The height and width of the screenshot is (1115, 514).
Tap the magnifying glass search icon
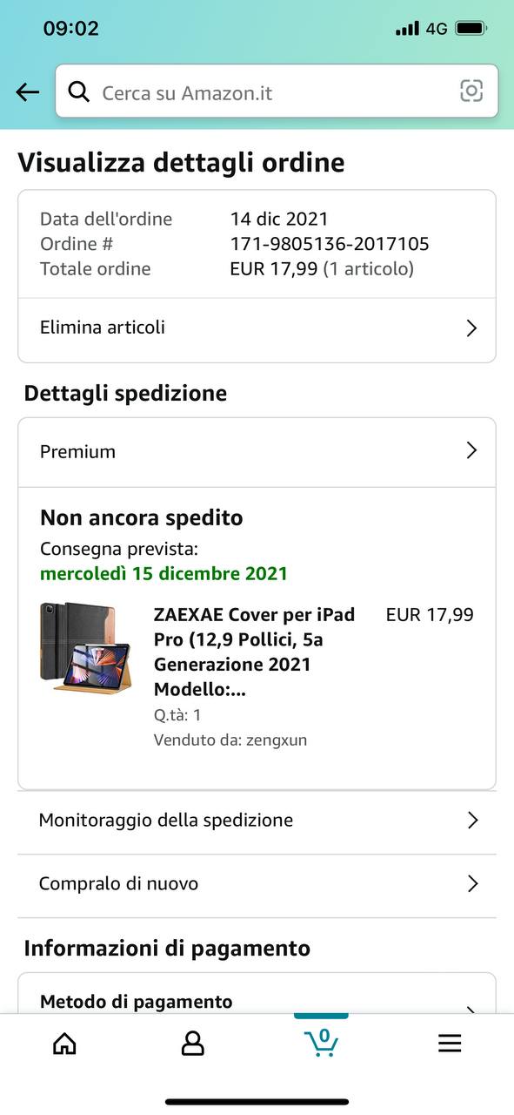point(79,91)
